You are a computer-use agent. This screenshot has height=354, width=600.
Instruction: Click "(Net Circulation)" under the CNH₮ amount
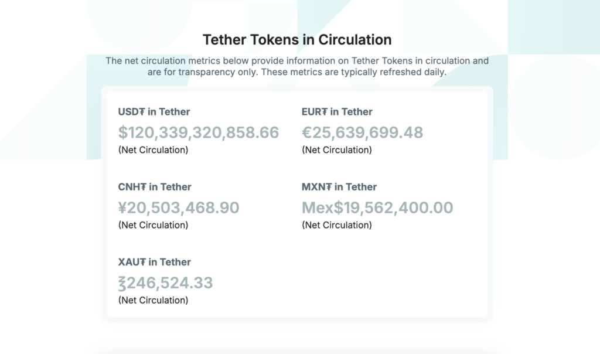pyautogui.click(x=153, y=225)
